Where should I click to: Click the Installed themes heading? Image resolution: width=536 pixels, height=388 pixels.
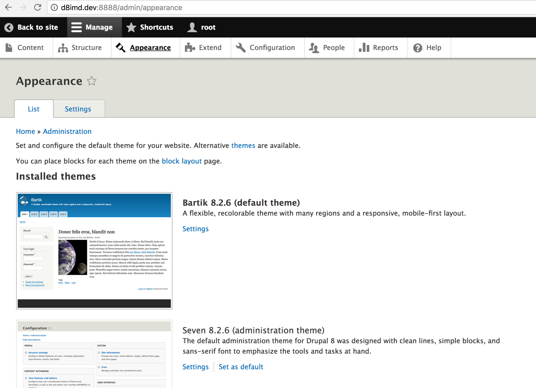click(56, 176)
